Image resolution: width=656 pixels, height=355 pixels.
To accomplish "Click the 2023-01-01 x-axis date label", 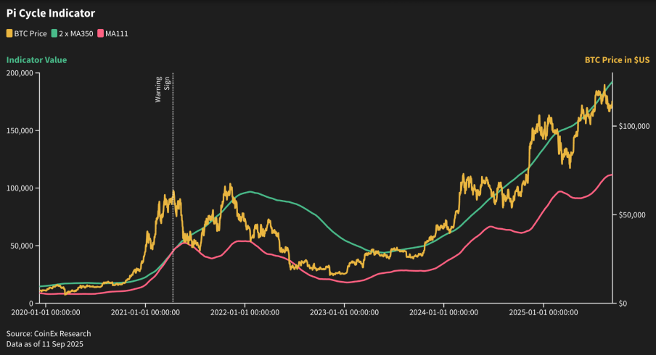I will (344, 312).
